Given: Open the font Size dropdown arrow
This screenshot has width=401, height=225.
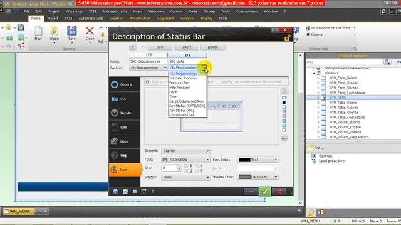Looking at the screenshot, I should 179,168.
